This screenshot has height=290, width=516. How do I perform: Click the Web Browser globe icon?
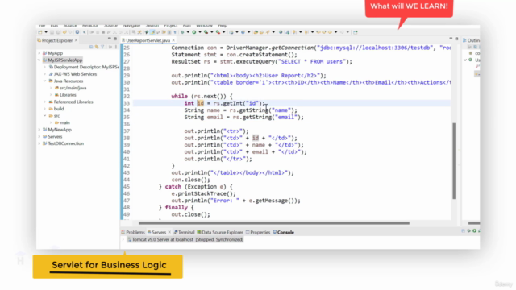click(x=281, y=32)
